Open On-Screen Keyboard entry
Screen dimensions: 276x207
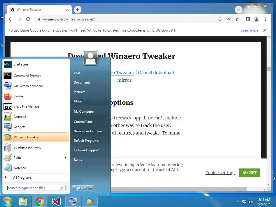36,86
